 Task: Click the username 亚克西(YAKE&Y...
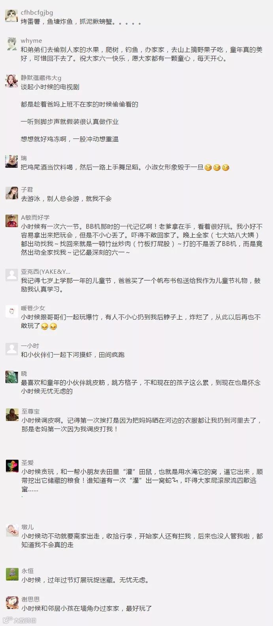(x=45, y=271)
